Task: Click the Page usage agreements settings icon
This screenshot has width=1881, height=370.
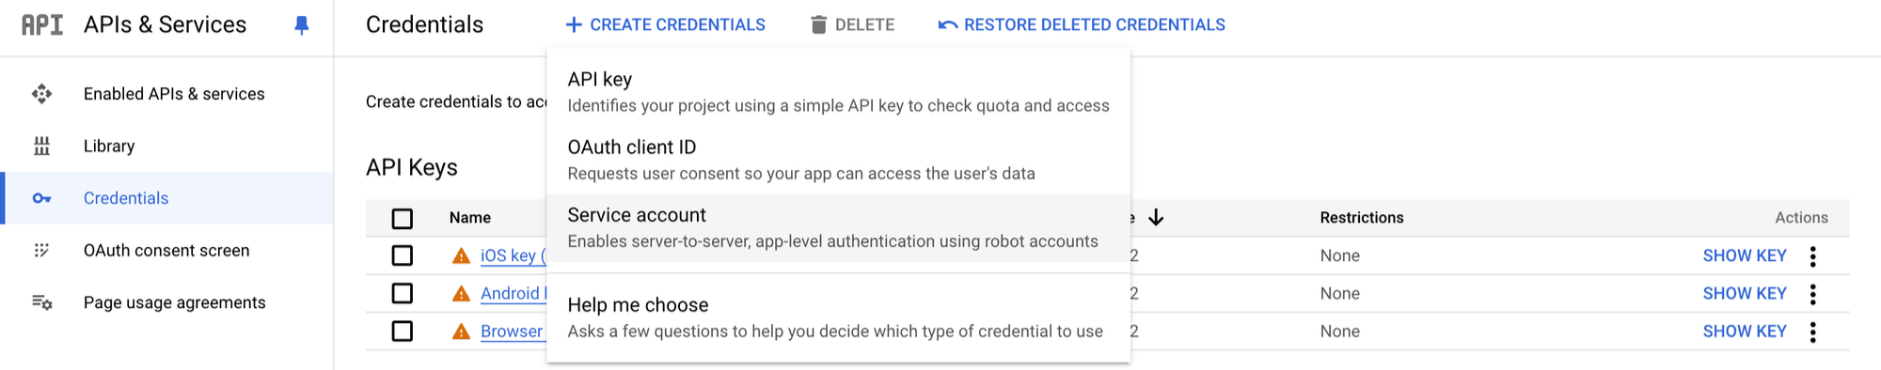Action: (41, 302)
